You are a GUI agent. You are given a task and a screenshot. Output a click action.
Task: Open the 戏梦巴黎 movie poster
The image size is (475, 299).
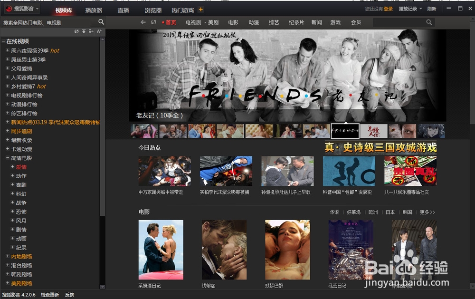287,250
